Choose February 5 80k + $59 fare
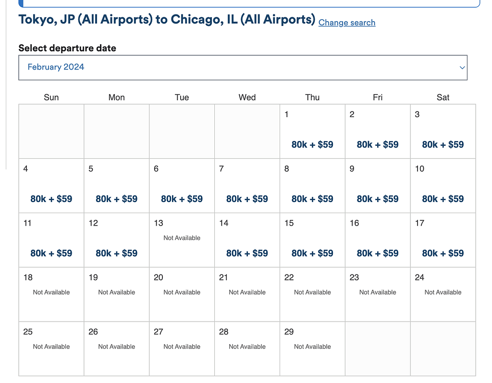This screenshot has height=383, width=492. pyautogui.click(x=117, y=199)
